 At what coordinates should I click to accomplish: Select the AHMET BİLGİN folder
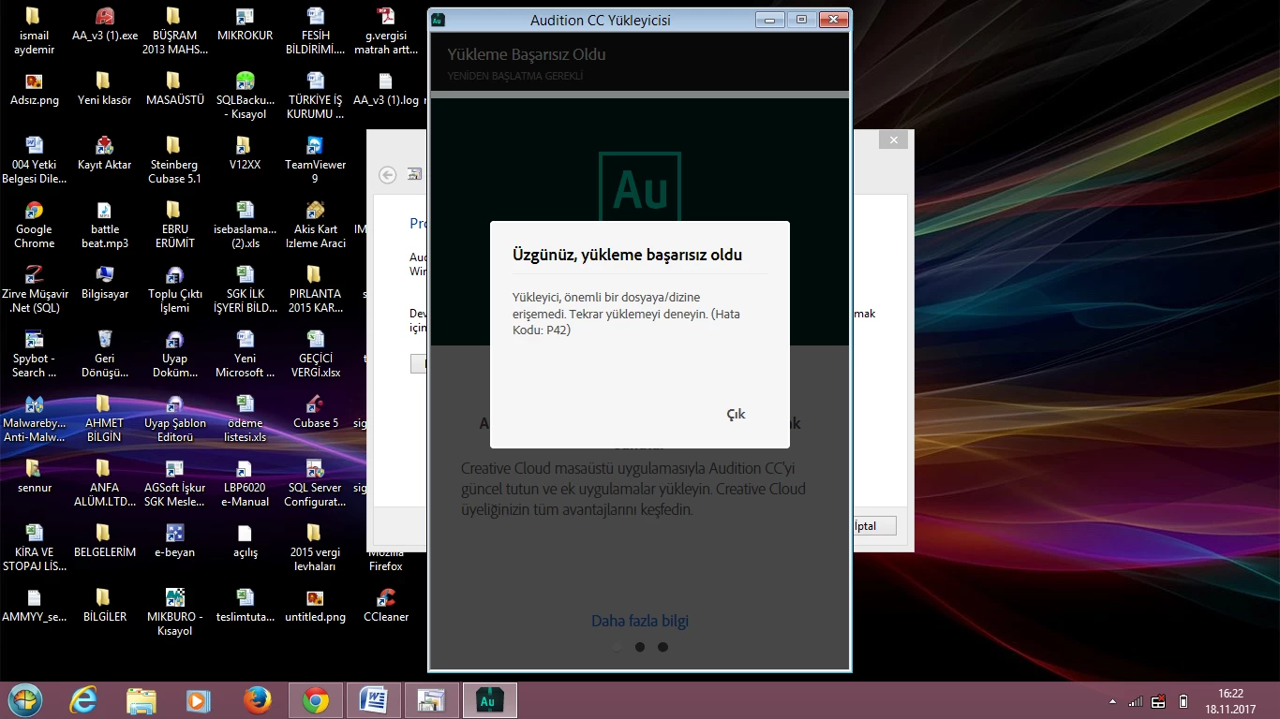[105, 418]
